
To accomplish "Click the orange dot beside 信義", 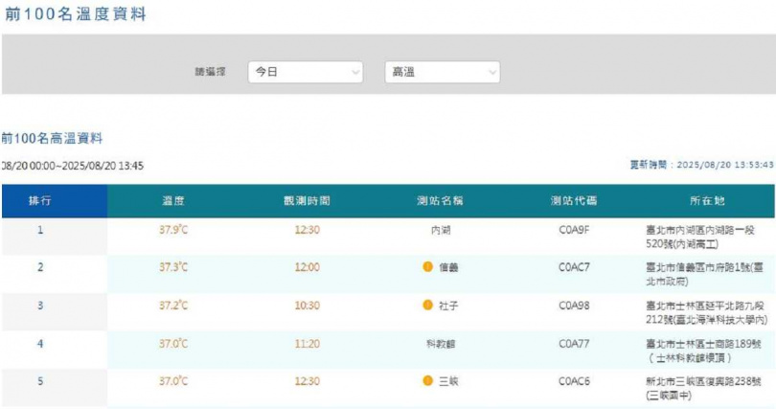I will point(427,267).
